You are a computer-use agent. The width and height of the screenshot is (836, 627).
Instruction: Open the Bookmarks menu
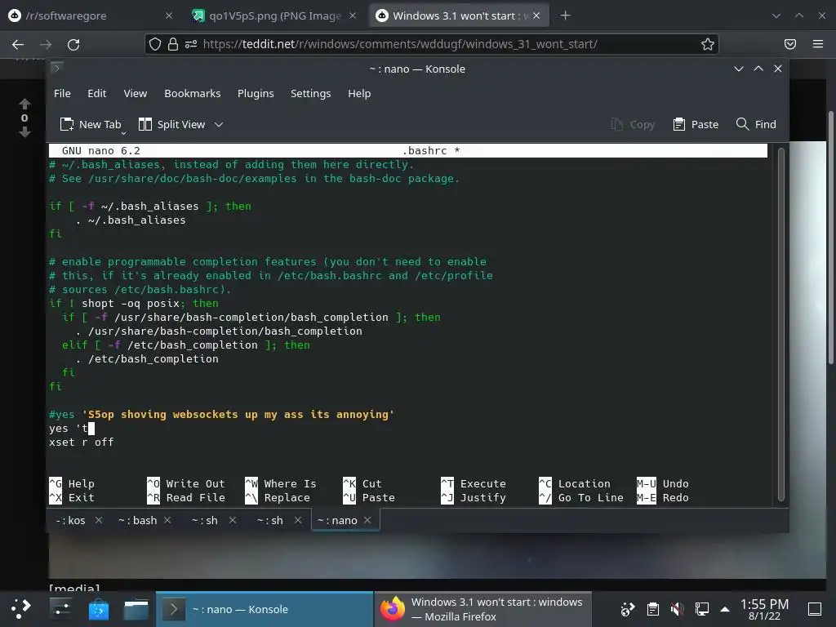coord(192,93)
